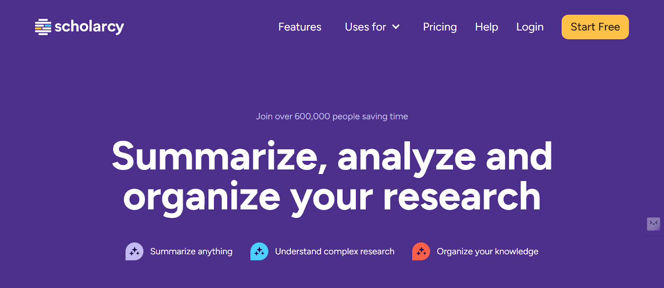Click the Join over 600,000 people tagline
The height and width of the screenshot is (288, 664).
point(332,117)
